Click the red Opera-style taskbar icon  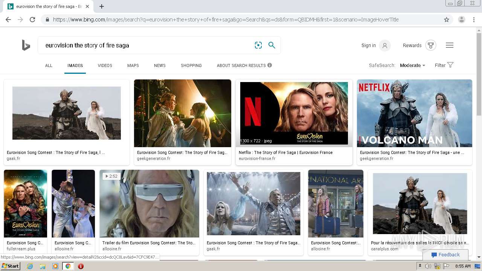tap(81, 266)
